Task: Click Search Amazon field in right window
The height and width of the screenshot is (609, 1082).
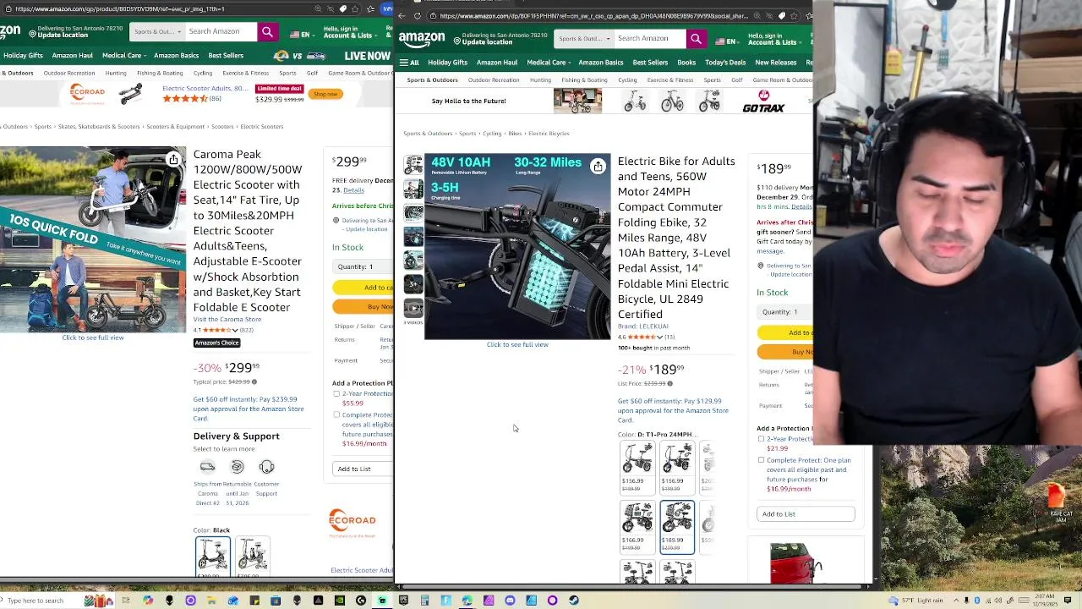Action: click(648, 38)
